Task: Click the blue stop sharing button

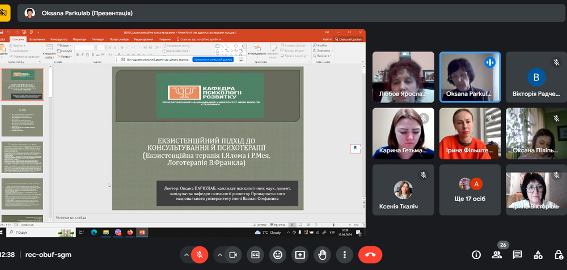Action: pos(213,59)
